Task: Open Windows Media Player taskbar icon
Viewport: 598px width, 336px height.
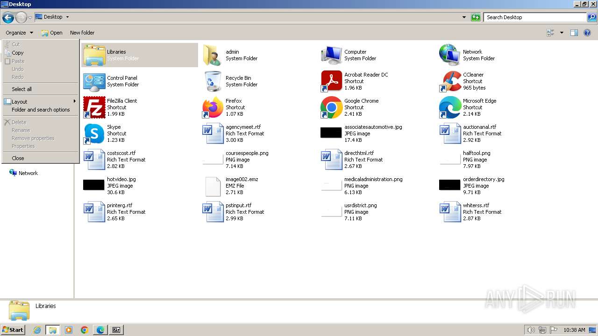Action: tap(69, 330)
